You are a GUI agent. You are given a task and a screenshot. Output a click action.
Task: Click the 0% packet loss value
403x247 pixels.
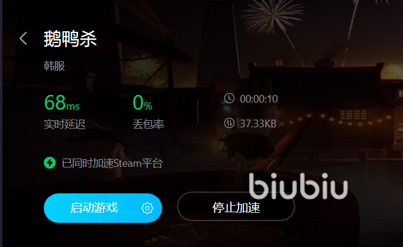[143, 103]
